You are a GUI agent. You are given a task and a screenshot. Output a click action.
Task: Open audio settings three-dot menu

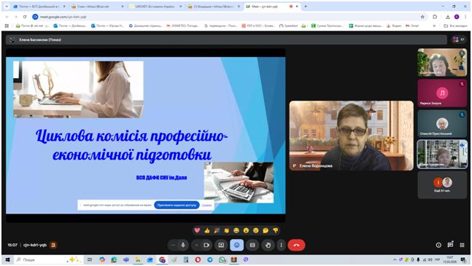point(173,245)
